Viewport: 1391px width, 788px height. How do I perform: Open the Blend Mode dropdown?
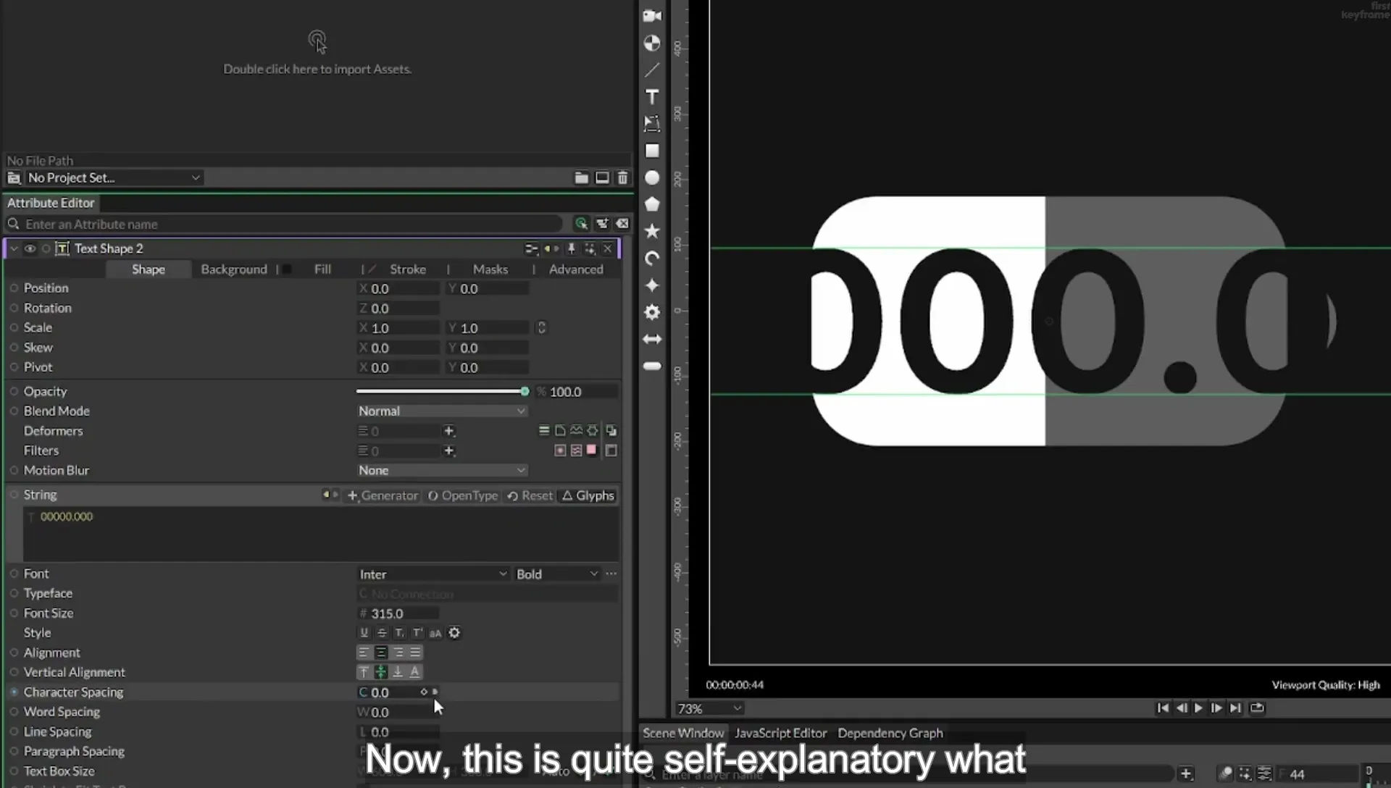pyautogui.click(x=441, y=411)
